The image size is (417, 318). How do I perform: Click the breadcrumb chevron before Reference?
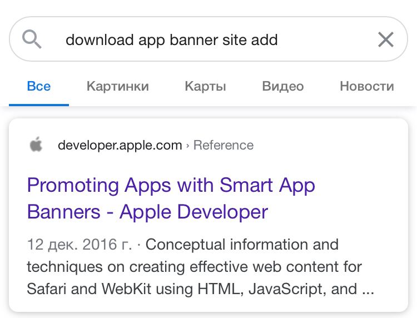pos(188,146)
